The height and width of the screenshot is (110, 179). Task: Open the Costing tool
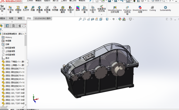153,8
